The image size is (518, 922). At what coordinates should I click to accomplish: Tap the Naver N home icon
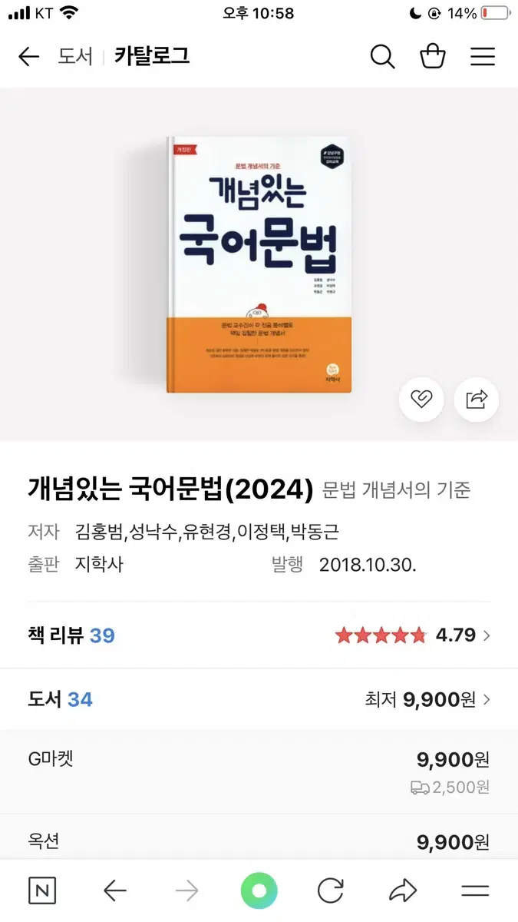(x=42, y=890)
